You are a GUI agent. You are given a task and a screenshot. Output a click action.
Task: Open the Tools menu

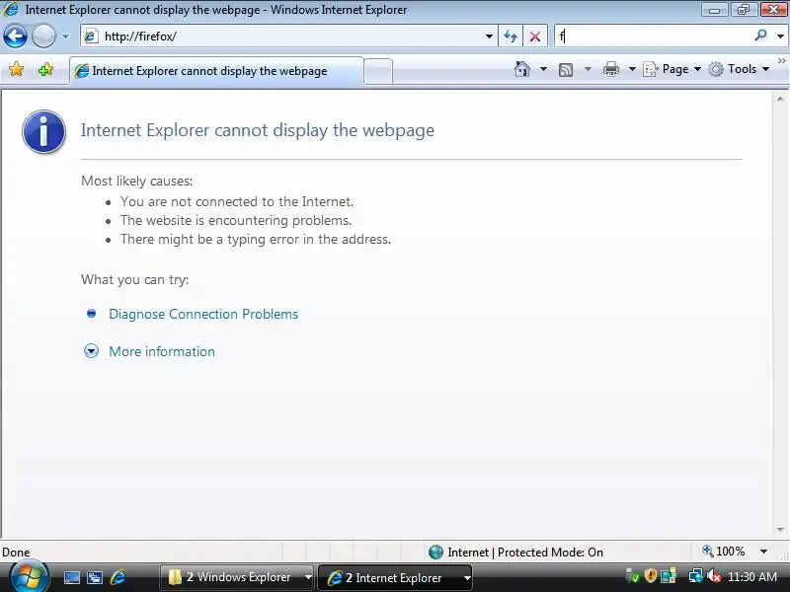point(739,69)
